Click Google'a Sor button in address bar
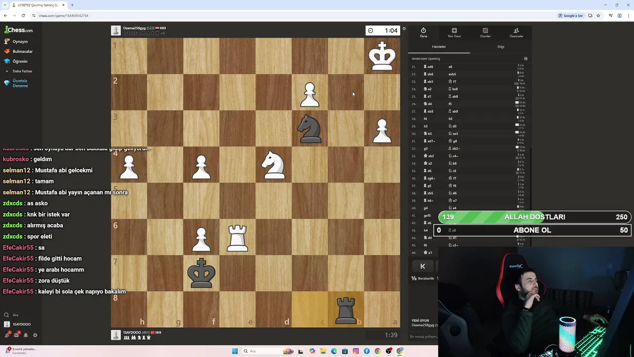This screenshot has width=634, height=357. [x=571, y=15]
